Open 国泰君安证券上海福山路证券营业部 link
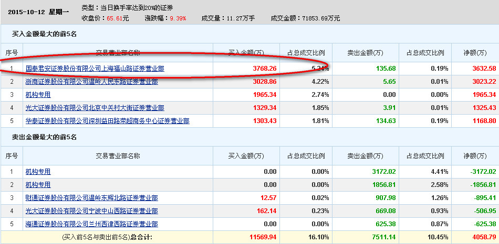The width and height of the screenshot is (499, 244). 95,69
